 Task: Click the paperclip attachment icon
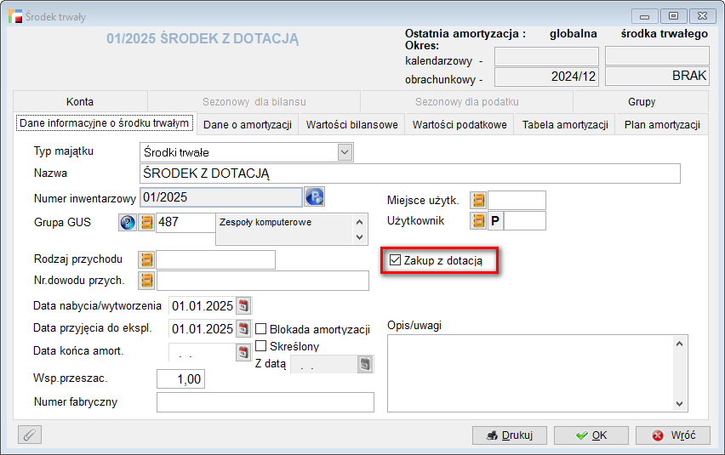tap(30, 435)
